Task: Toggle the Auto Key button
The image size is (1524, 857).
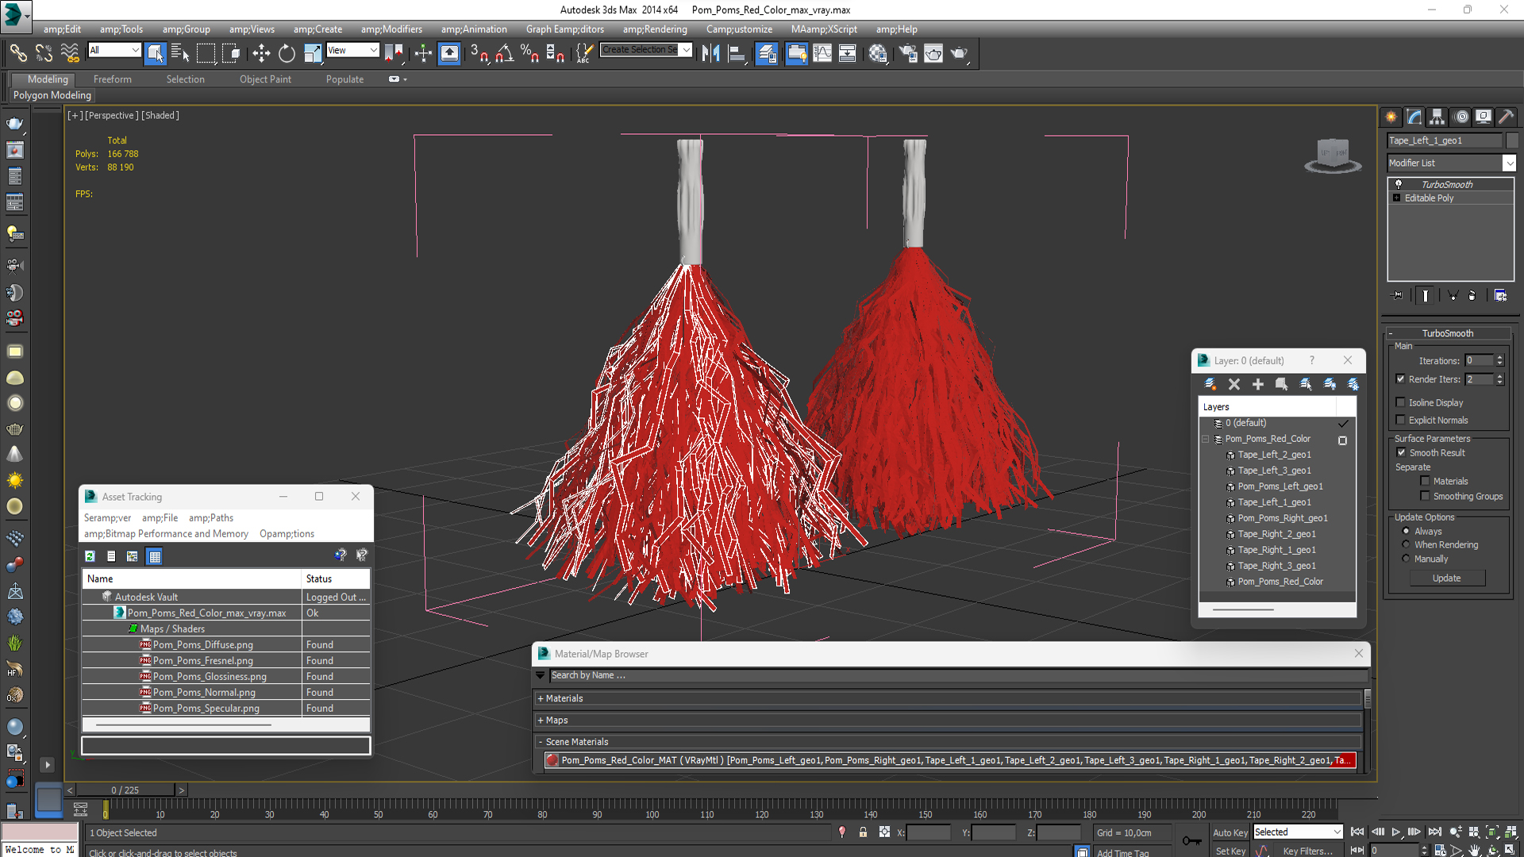Action: pos(1230,832)
